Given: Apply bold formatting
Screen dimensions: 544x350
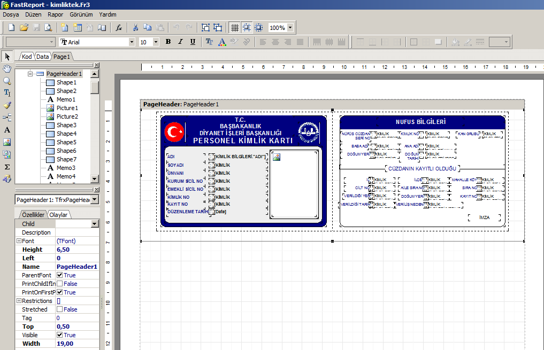Looking at the screenshot, I should pyautogui.click(x=168, y=42).
